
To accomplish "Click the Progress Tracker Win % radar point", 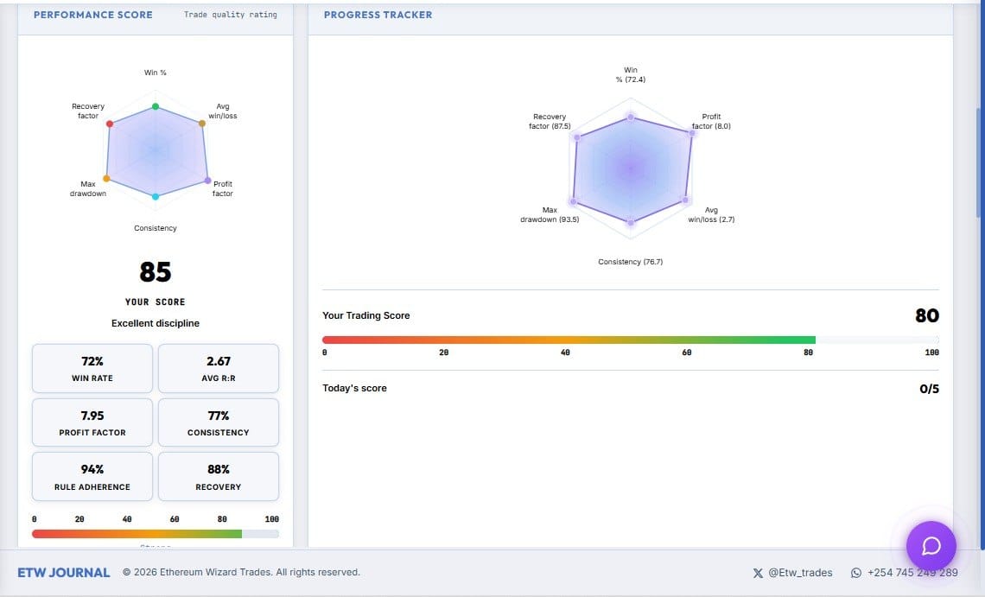I will [631, 117].
